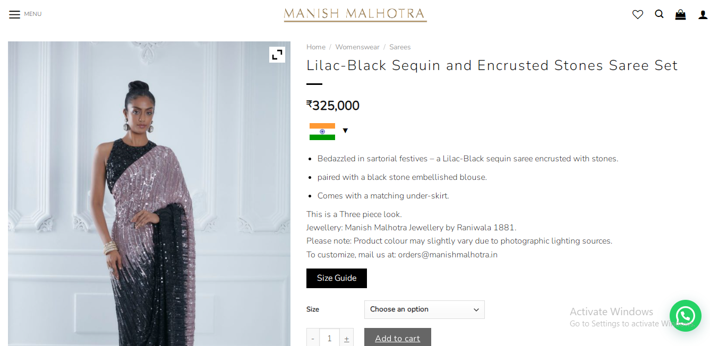Go to Home breadcrumb
Viewport: 710px width, 346px height.
316,47
